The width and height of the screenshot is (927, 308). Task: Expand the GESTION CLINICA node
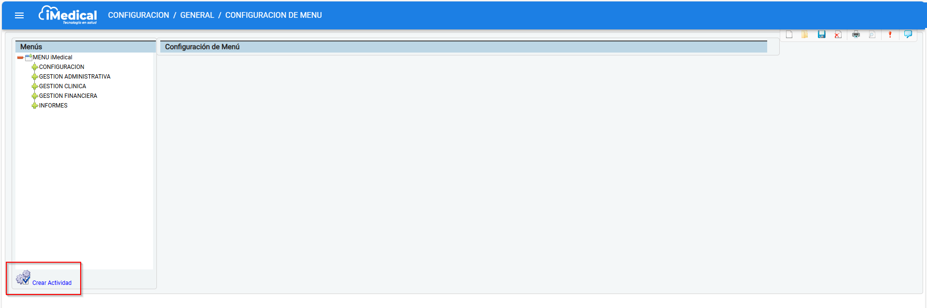pos(34,86)
